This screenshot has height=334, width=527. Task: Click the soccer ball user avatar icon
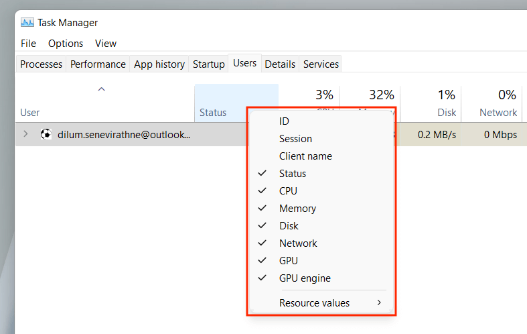coord(46,134)
